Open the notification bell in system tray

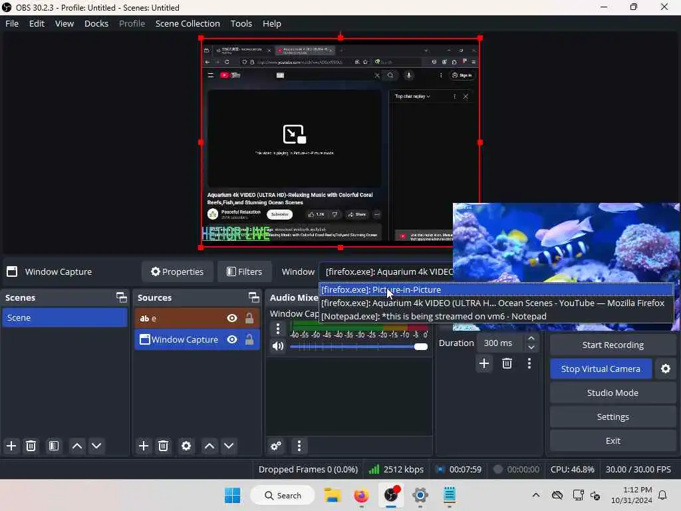click(663, 495)
